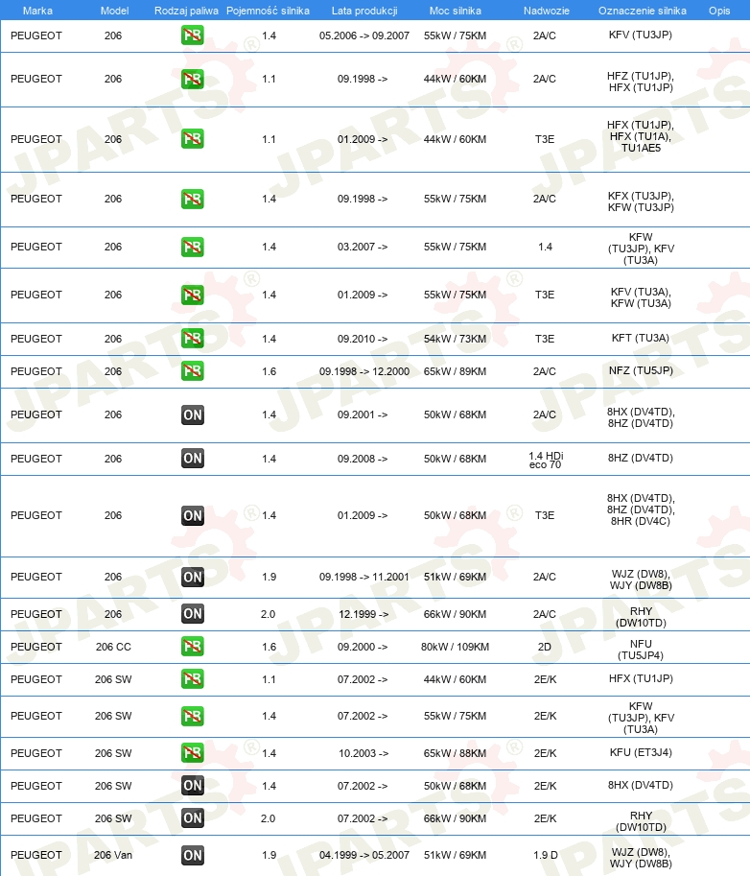Click the Model column header
The height and width of the screenshot is (876, 750).
pyautogui.click(x=114, y=11)
